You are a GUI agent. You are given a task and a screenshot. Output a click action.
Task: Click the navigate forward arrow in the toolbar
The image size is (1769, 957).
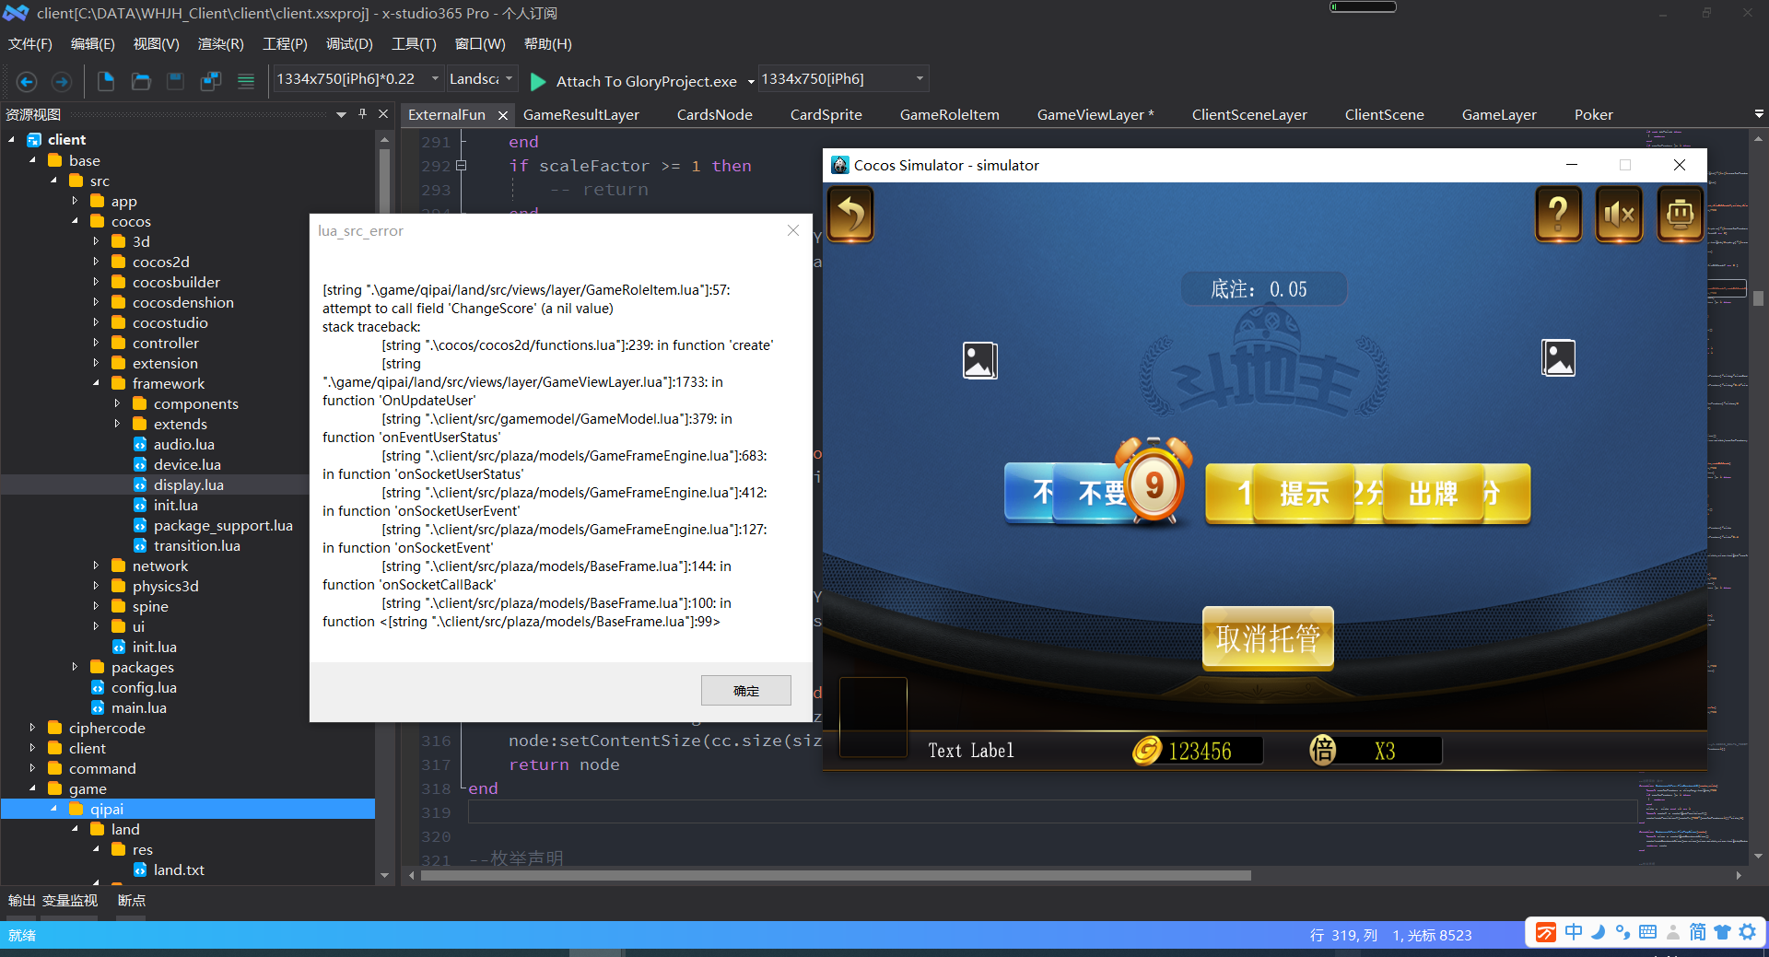click(x=61, y=81)
